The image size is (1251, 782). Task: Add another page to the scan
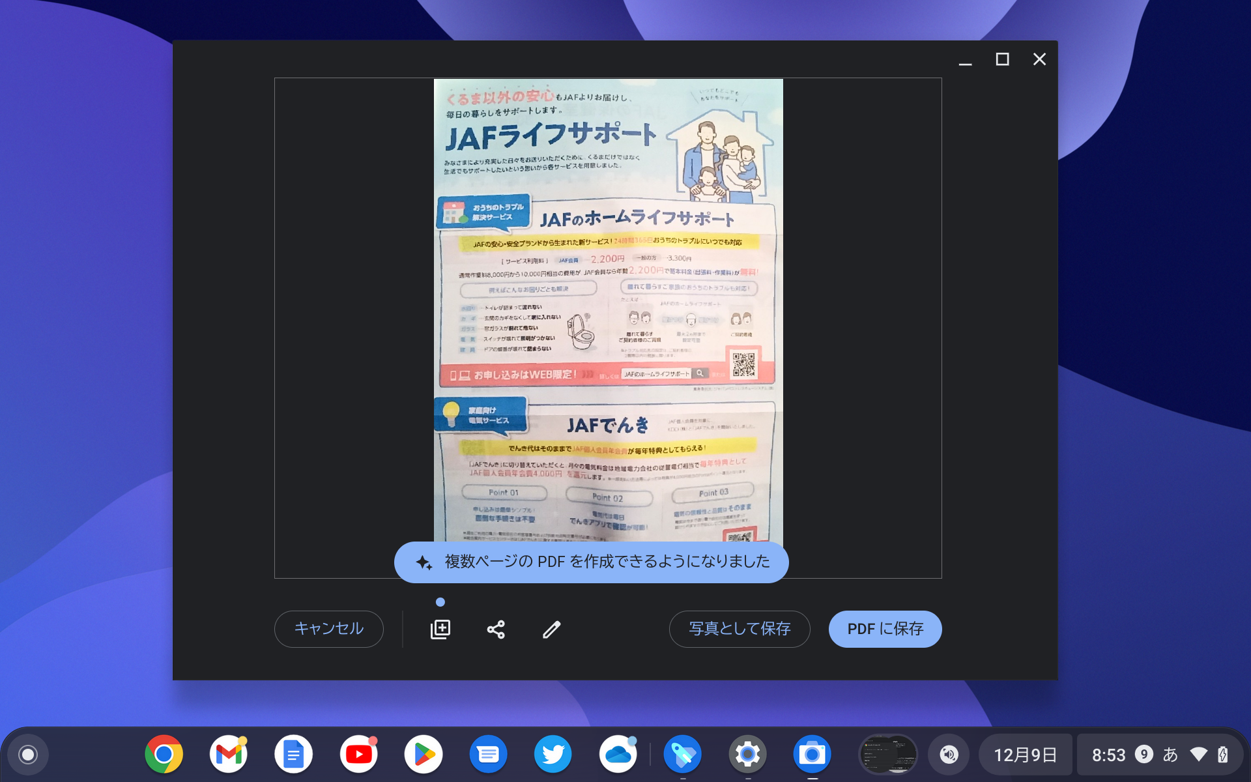point(440,629)
